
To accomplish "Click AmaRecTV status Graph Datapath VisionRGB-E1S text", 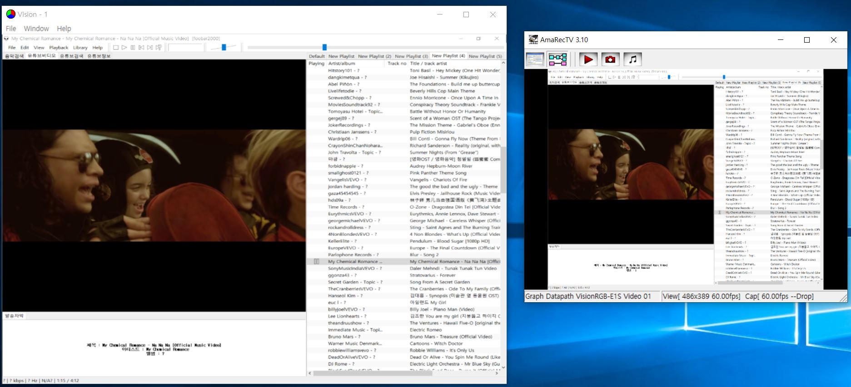I will pos(588,296).
